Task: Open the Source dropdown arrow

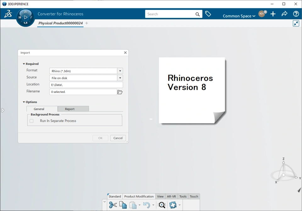Action: point(120,78)
